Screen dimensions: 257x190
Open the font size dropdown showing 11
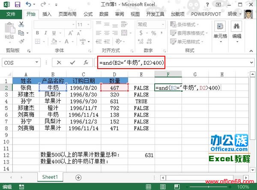click(x=89, y=24)
